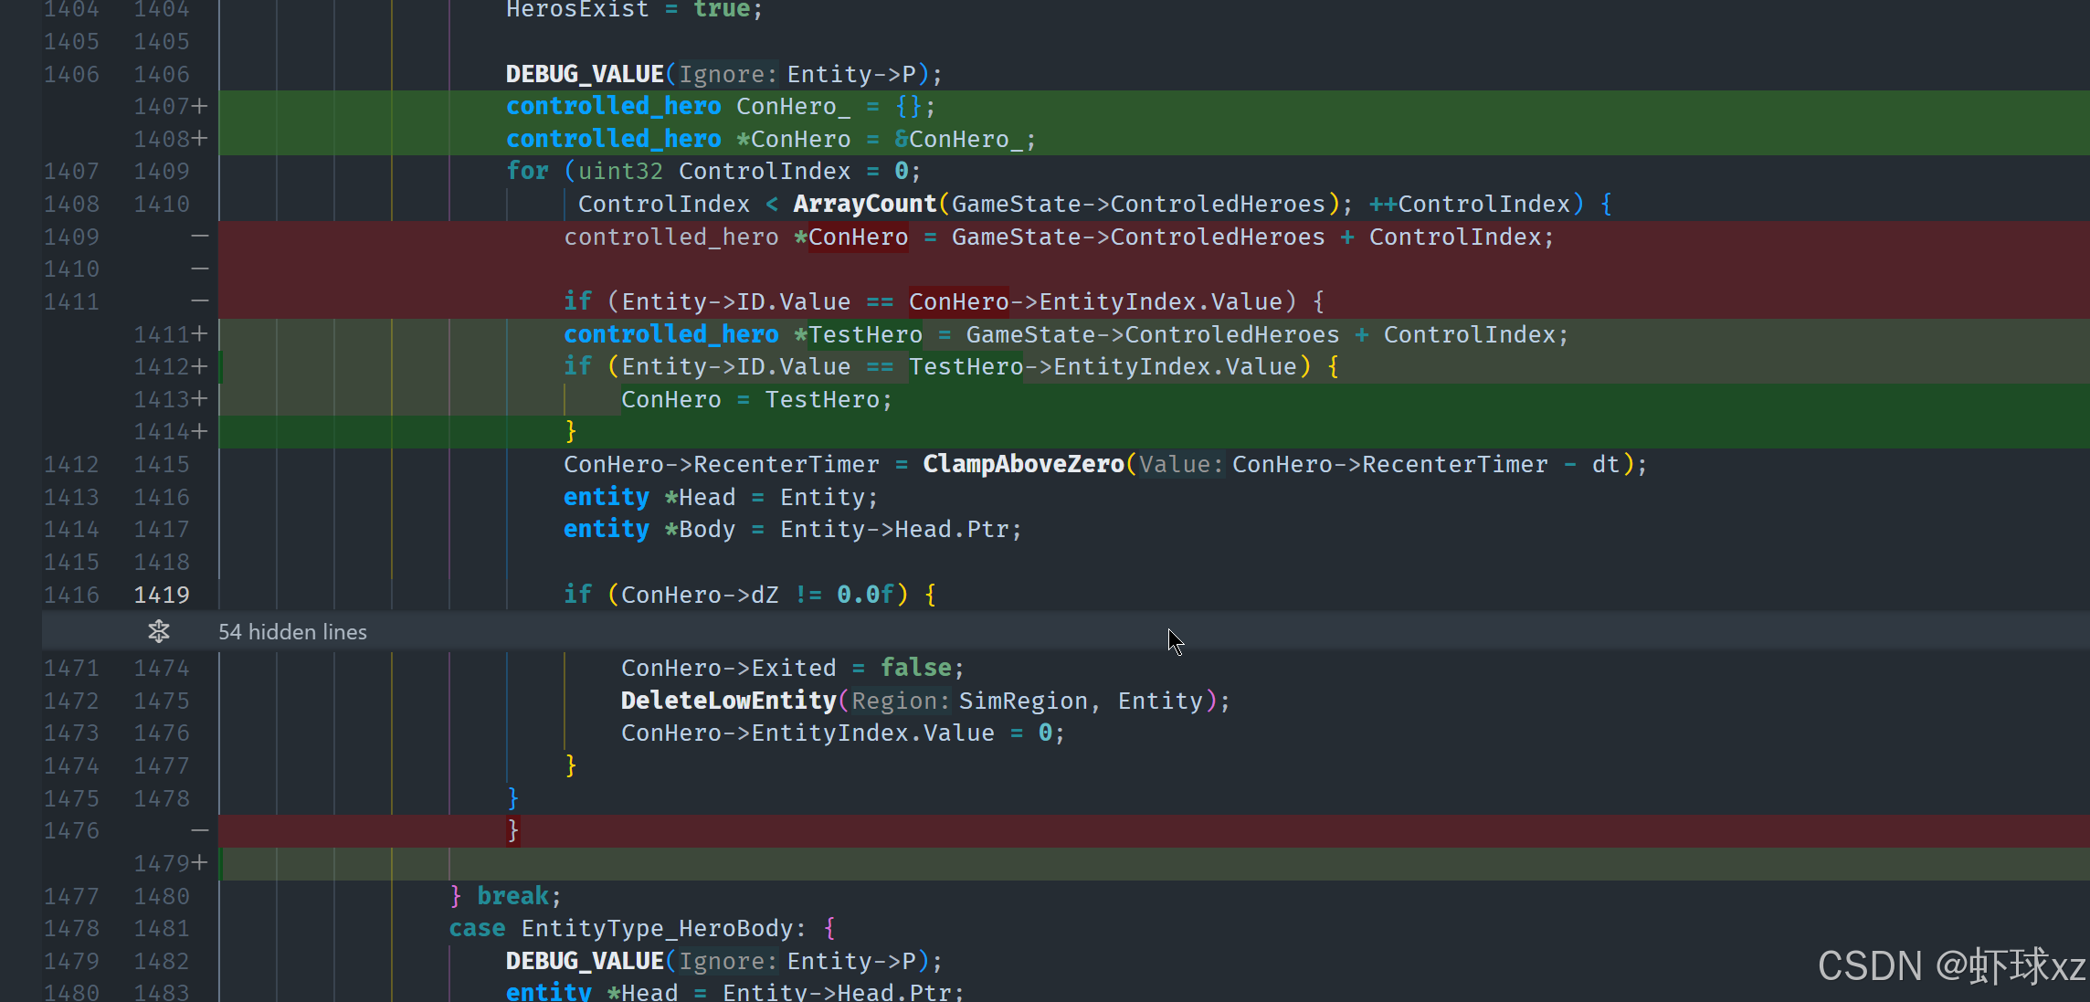This screenshot has width=2090, height=1002.
Task: Click plus marker on added line 1413
Action: (199, 399)
